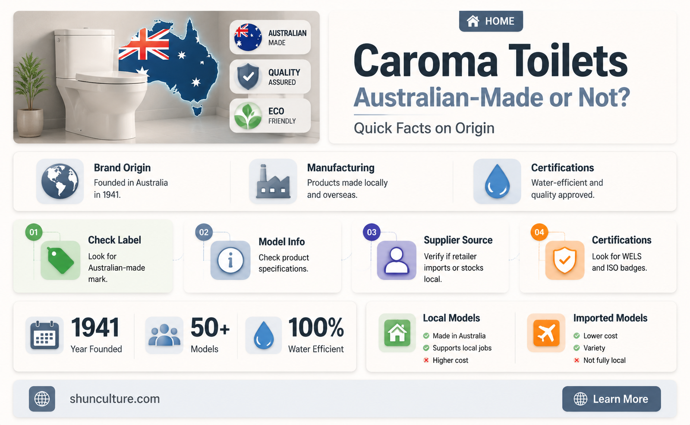Click the Year Founded calendar icon
The width and height of the screenshot is (690, 425).
(x=45, y=335)
